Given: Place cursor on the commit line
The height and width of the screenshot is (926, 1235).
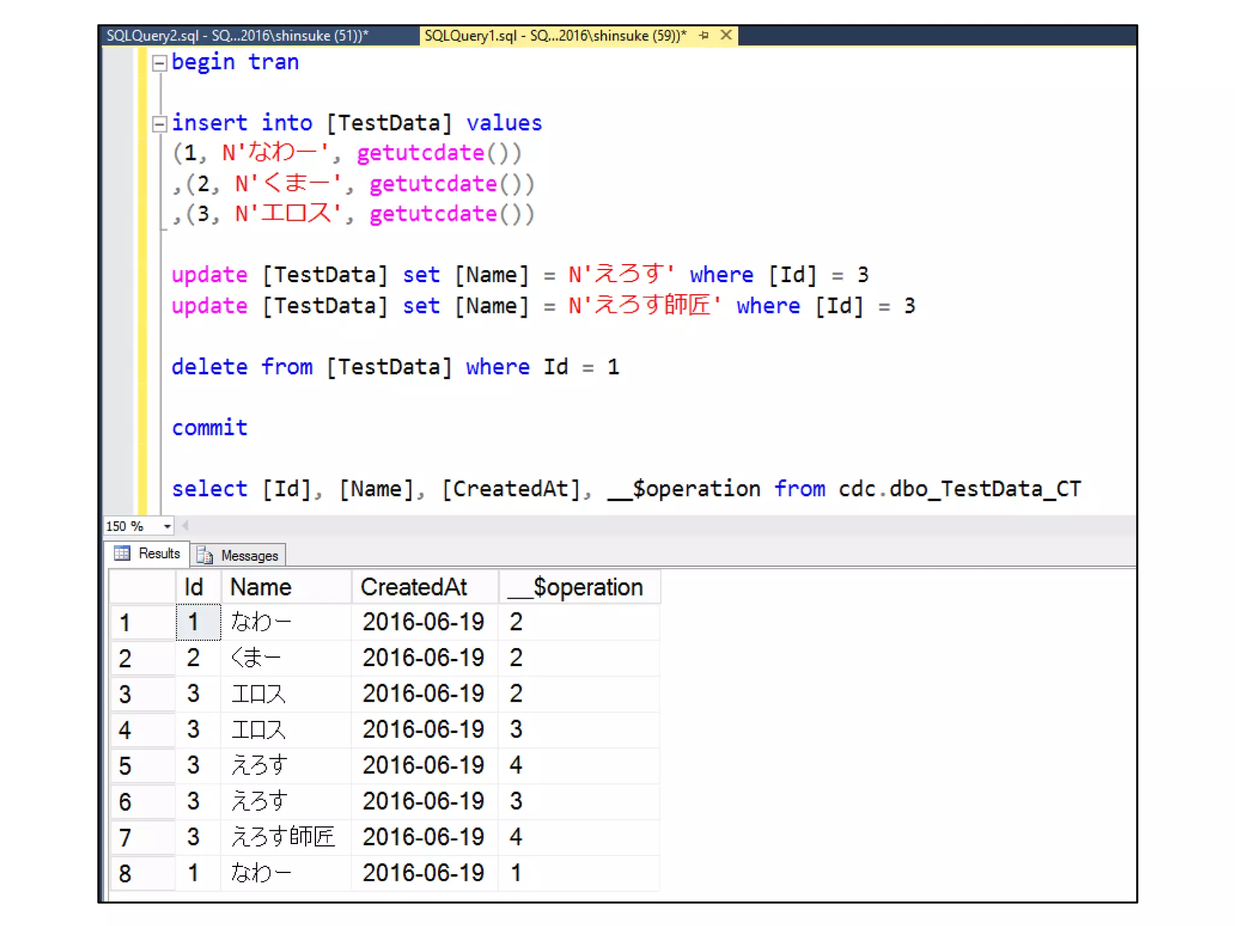Looking at the screenshot, I should point(210,427).
